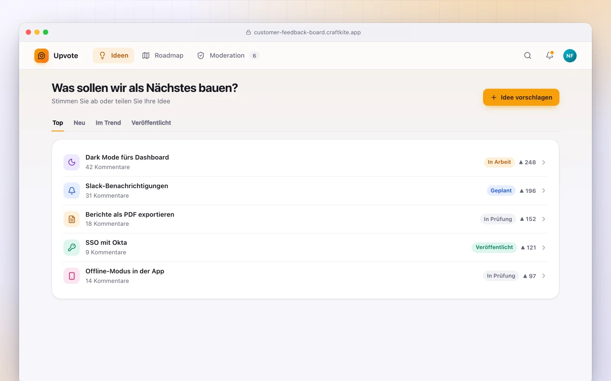The image size is (611, 381).
Task: Click the In Arbeit status badge
Action: coord(499,162)
